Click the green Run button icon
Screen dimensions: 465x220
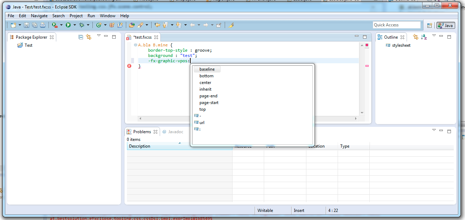point(68,25)
